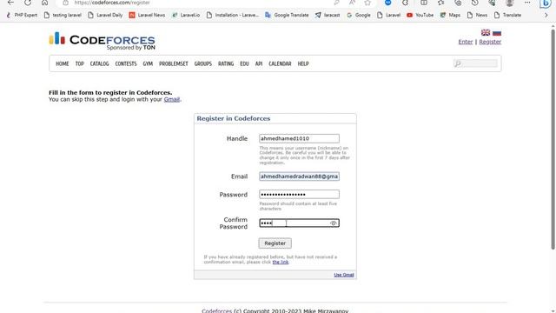Open the Google bookmark
Screen dimensions: 556x313
(359, 15)
